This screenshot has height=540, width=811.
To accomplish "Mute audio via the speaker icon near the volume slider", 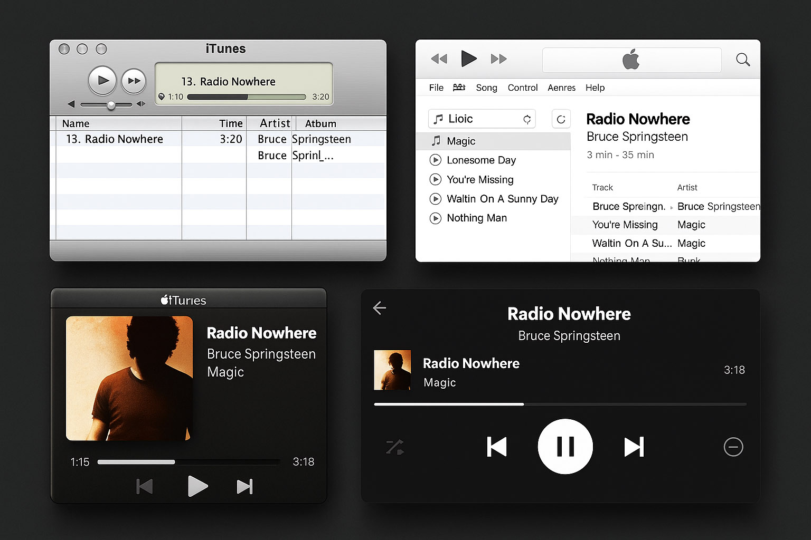I will point(71,104).
